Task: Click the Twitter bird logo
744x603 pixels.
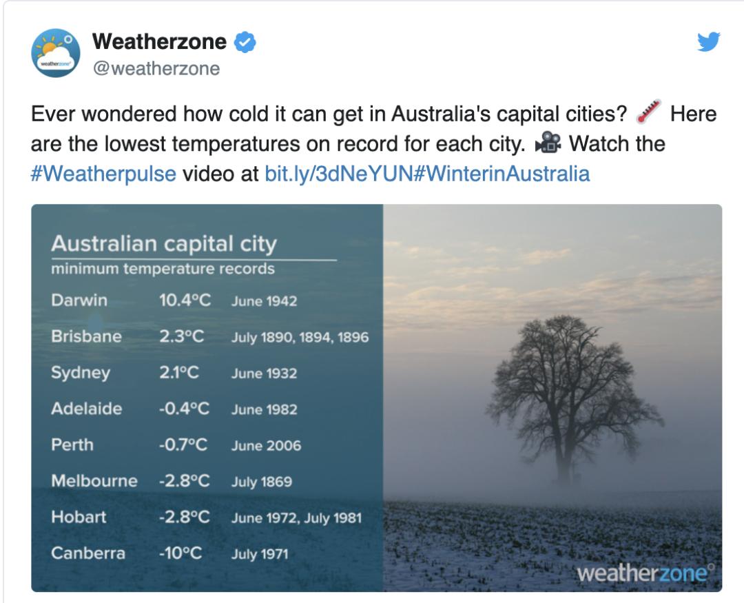Action: click(708, 42)
